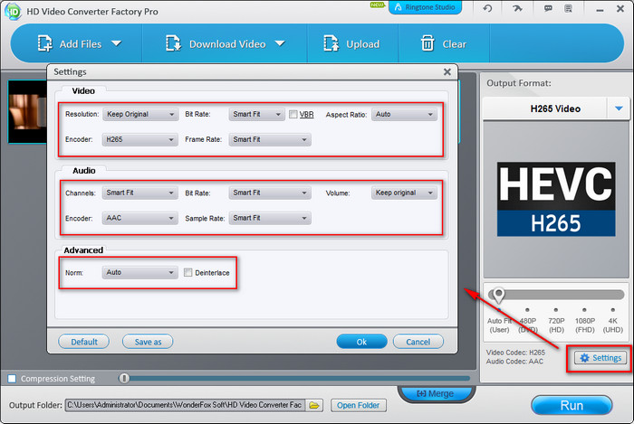
Task: Enable the VBR checkbox
Action: pos(293,115)
